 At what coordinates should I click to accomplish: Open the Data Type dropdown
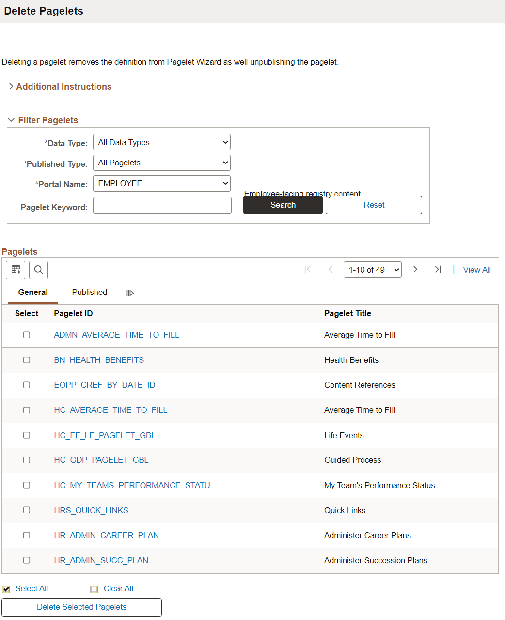[161, 142]
